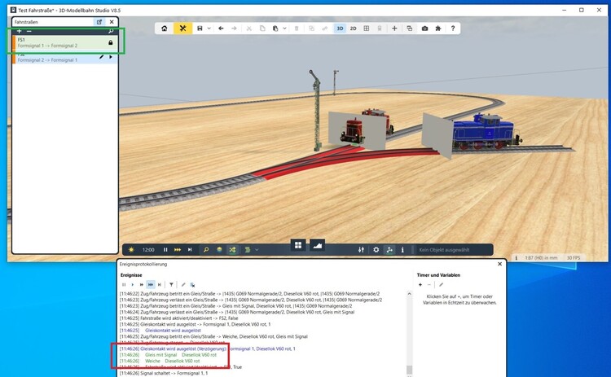The height and width of the screenshot is (377, 611).
Task: Add new object with plus icon
Action: (394, 28)
